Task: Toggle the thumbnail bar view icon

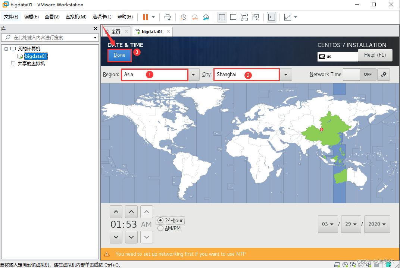Action: pos(233,17)
